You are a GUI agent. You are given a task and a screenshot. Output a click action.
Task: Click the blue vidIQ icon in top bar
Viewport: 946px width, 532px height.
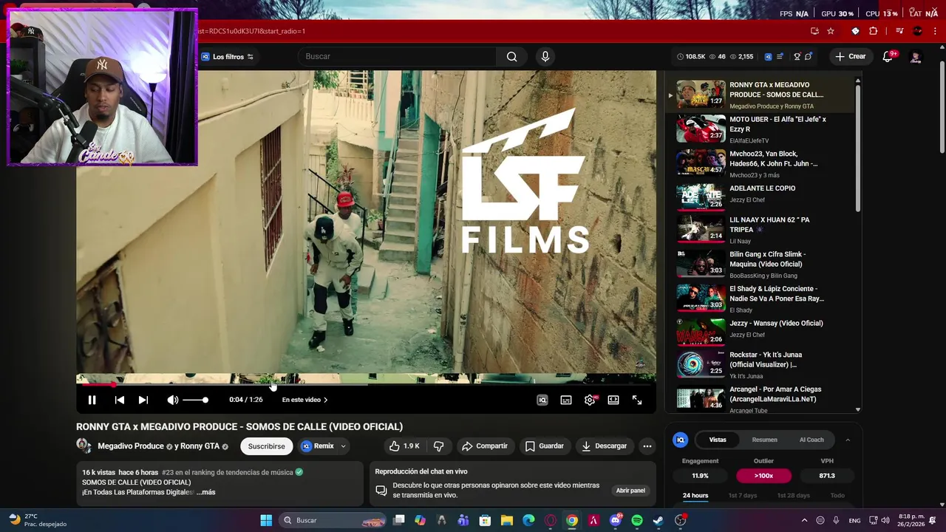[x=768, y=57]
